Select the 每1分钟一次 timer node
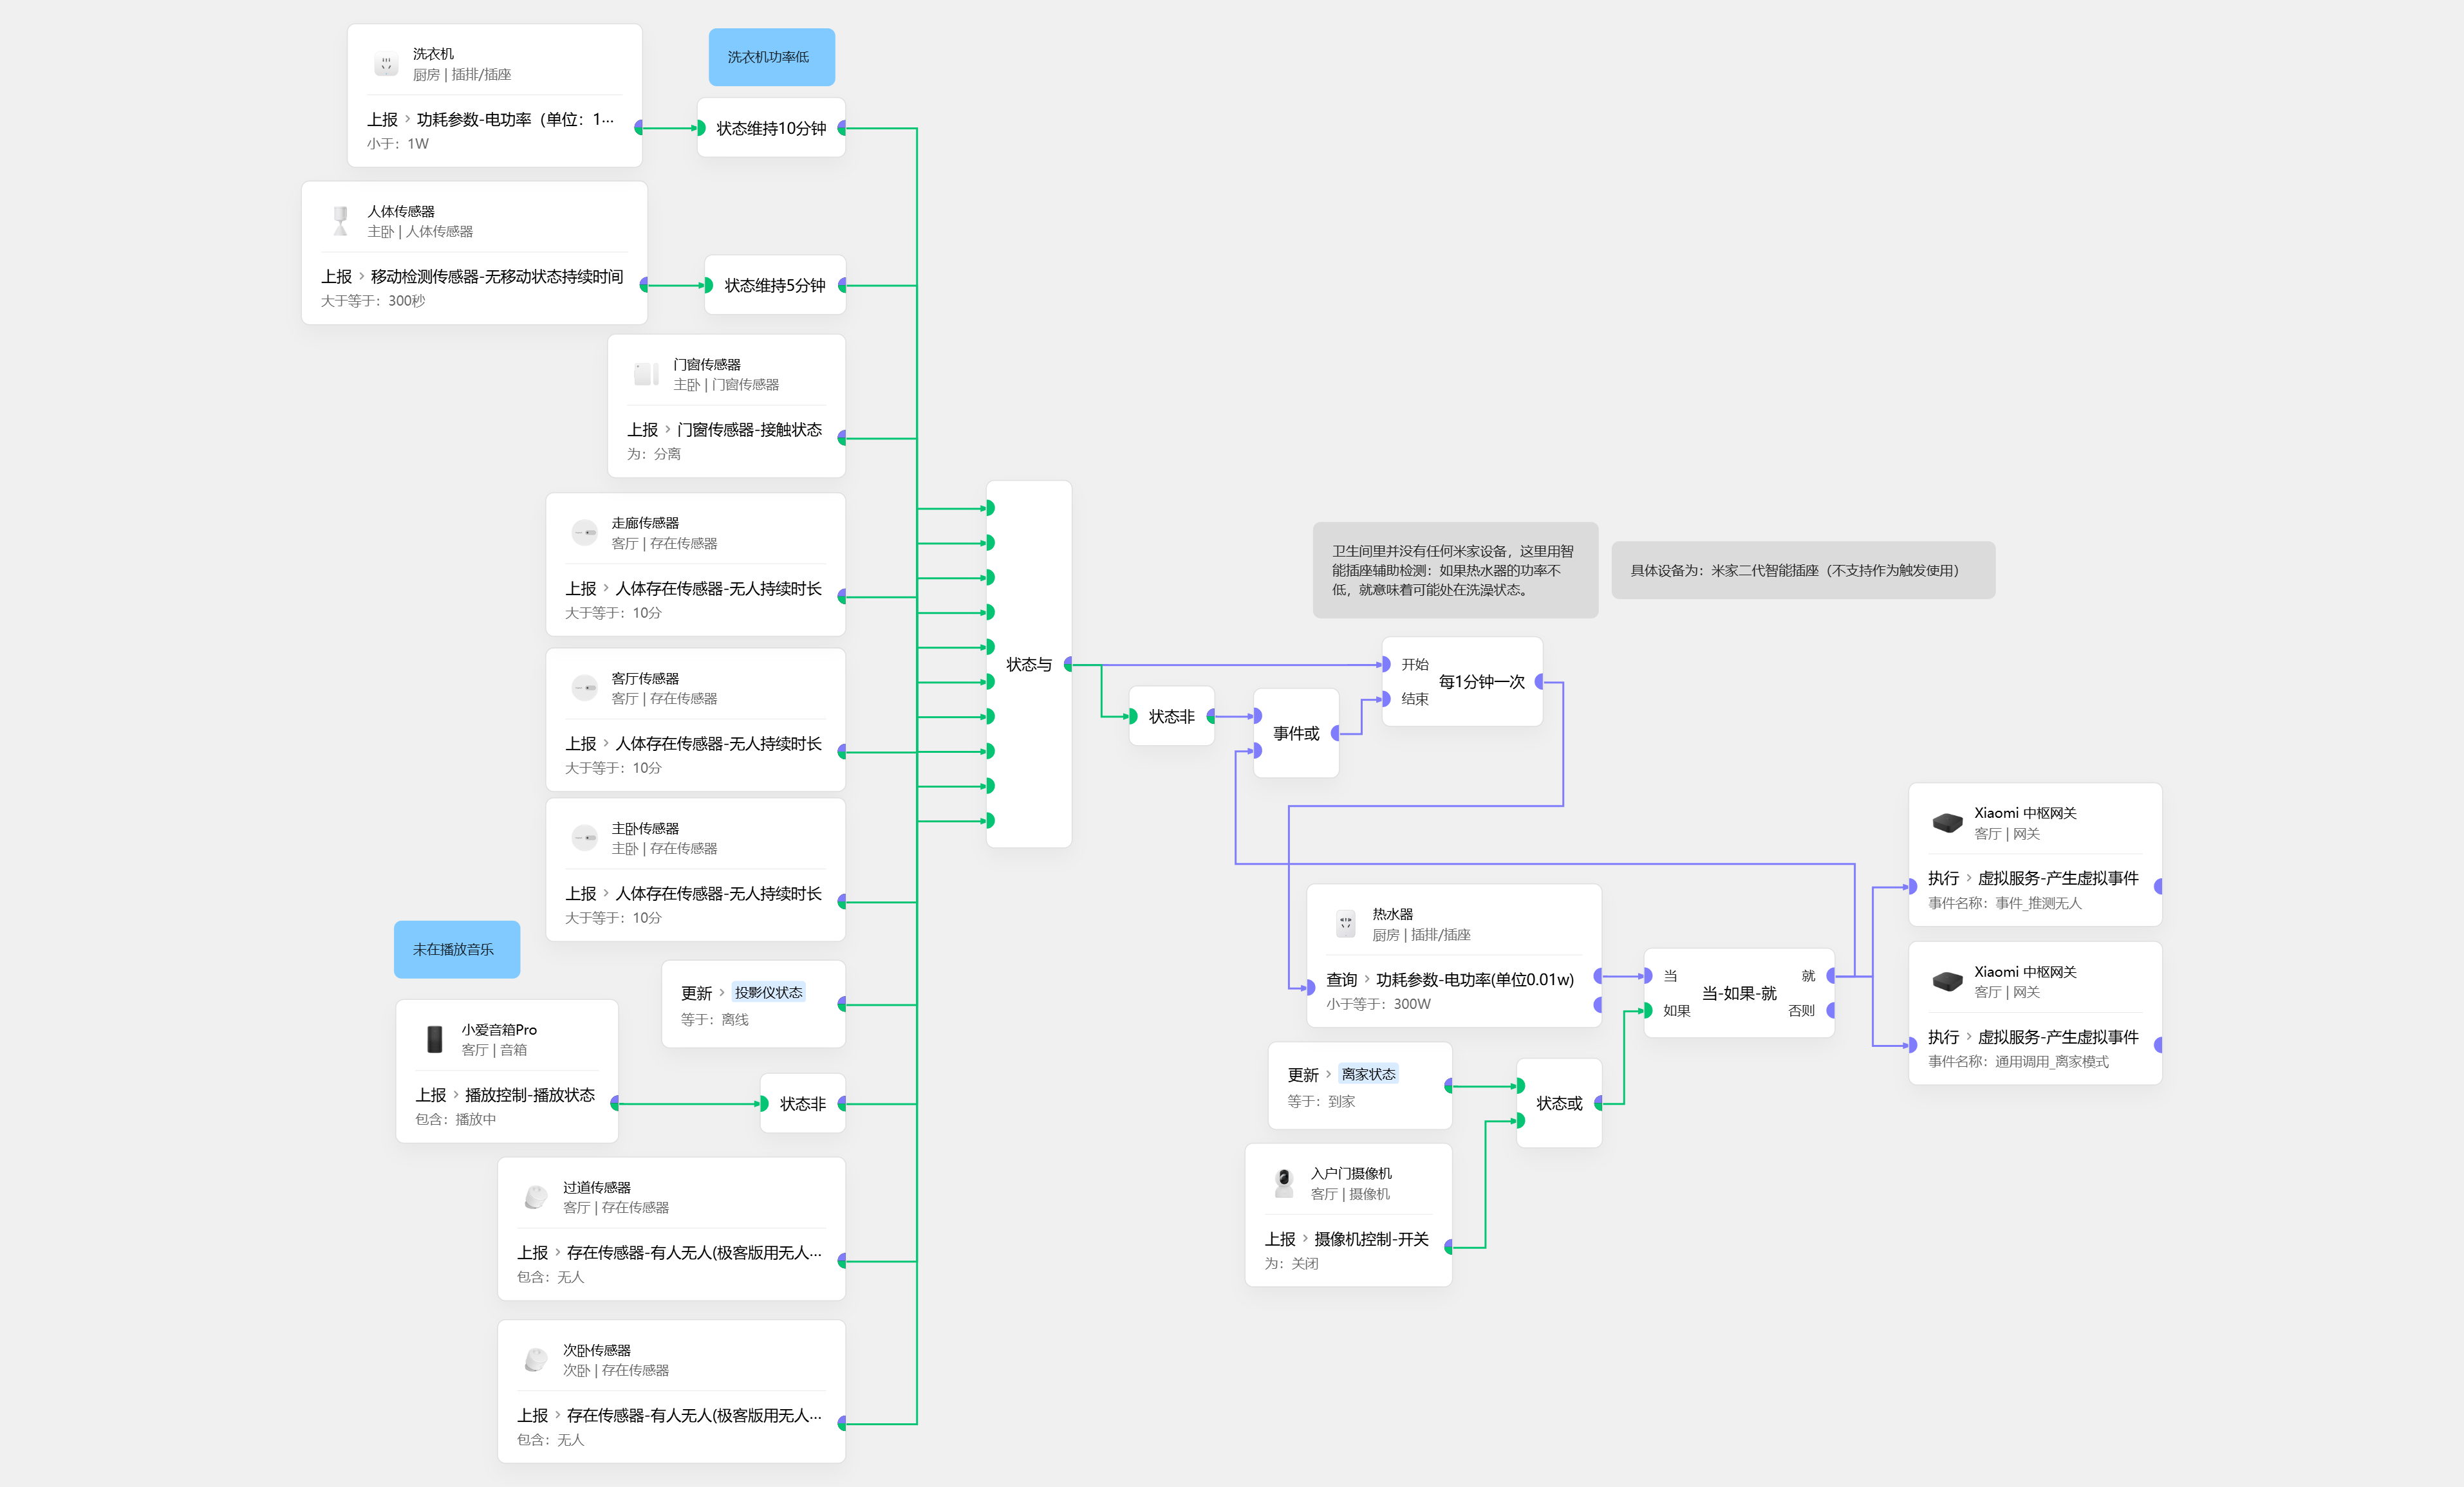The image size is (2464, 1487). 1481,681
